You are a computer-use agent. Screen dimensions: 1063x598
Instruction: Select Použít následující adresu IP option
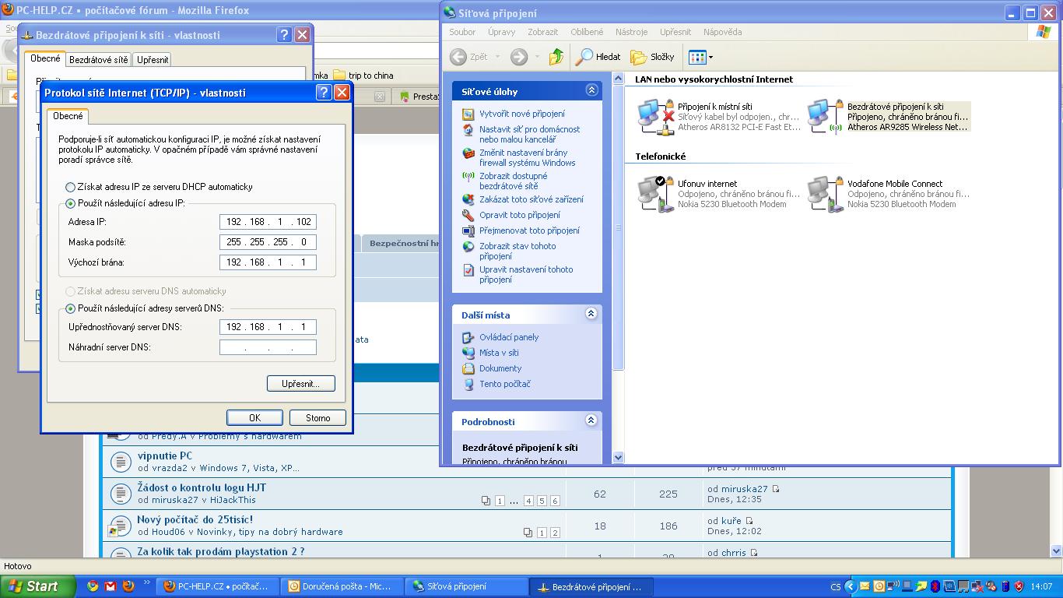tap(71, 203)
